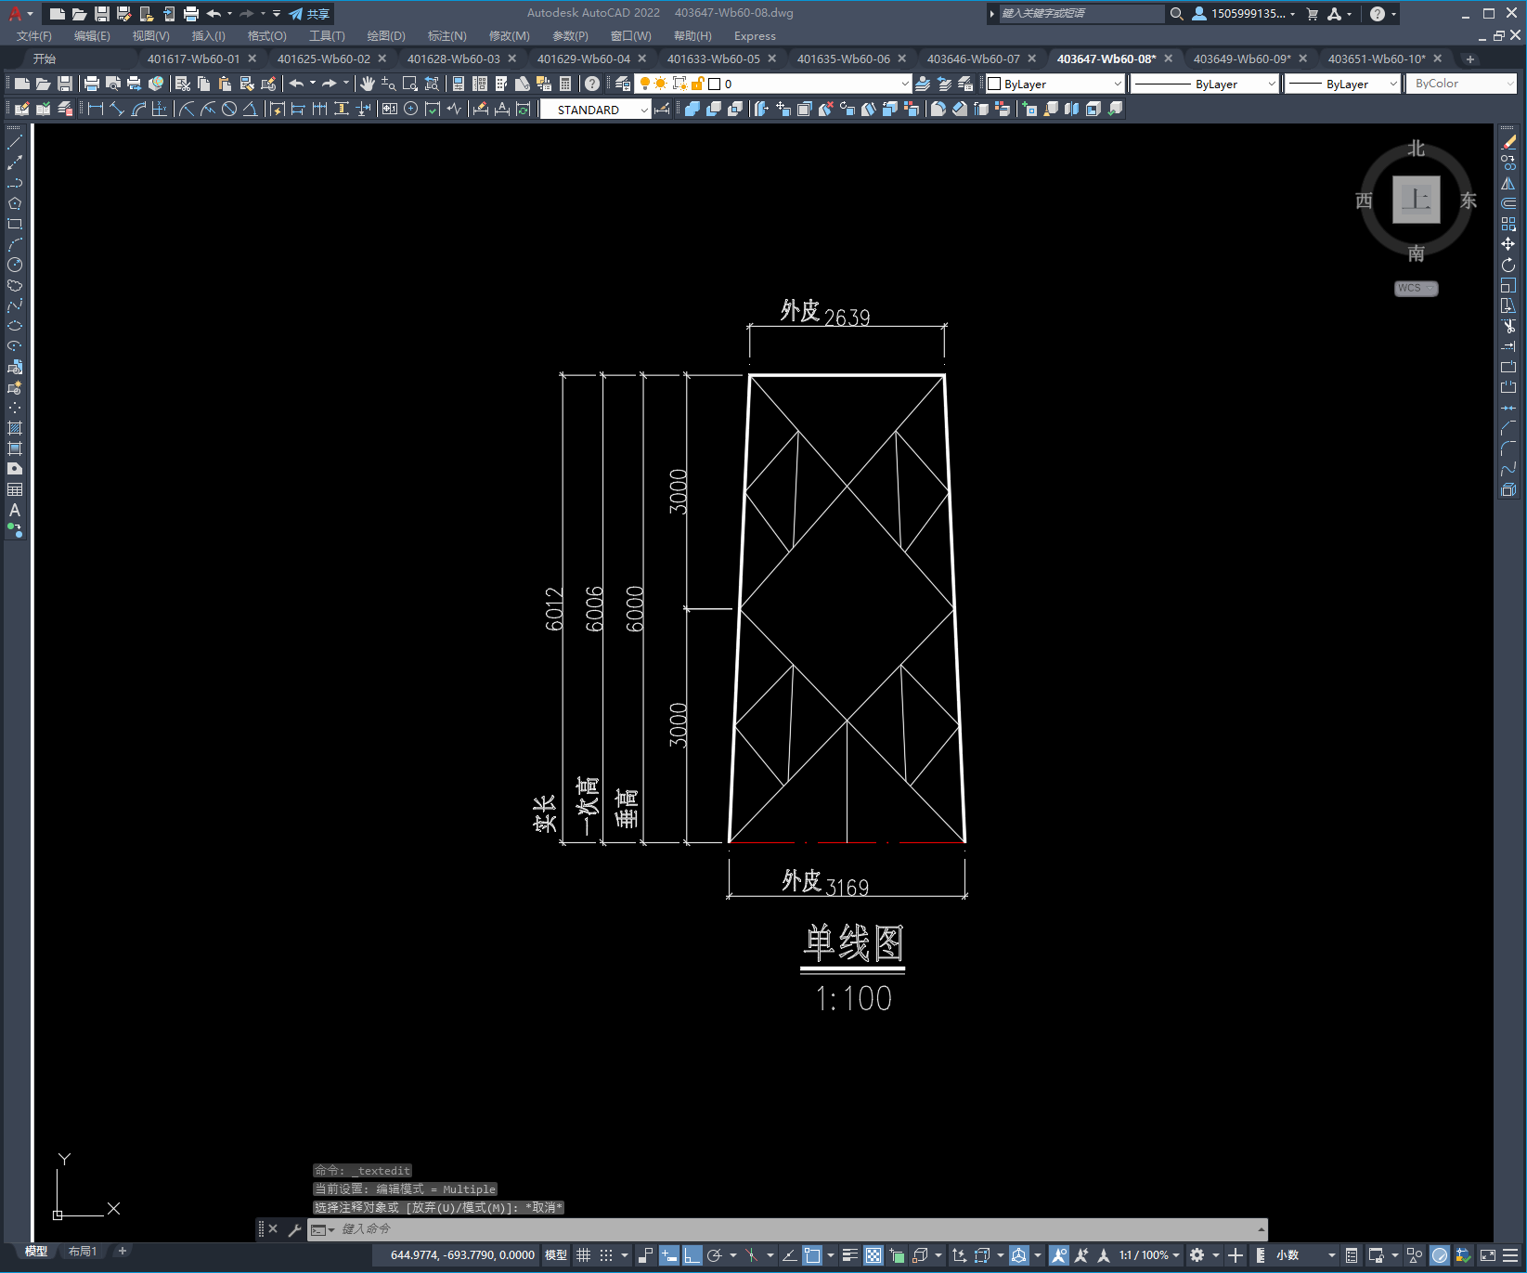Click the ViewCube top face 上
Viewport: 1527px width, 1273px height.
coord(1416,200)
